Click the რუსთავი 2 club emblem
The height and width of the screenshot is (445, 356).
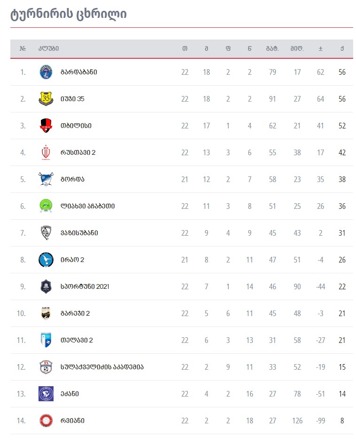point(46,152)
